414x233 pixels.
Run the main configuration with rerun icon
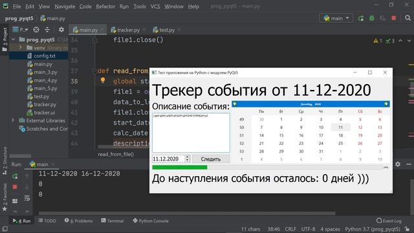tap(361, 18)
